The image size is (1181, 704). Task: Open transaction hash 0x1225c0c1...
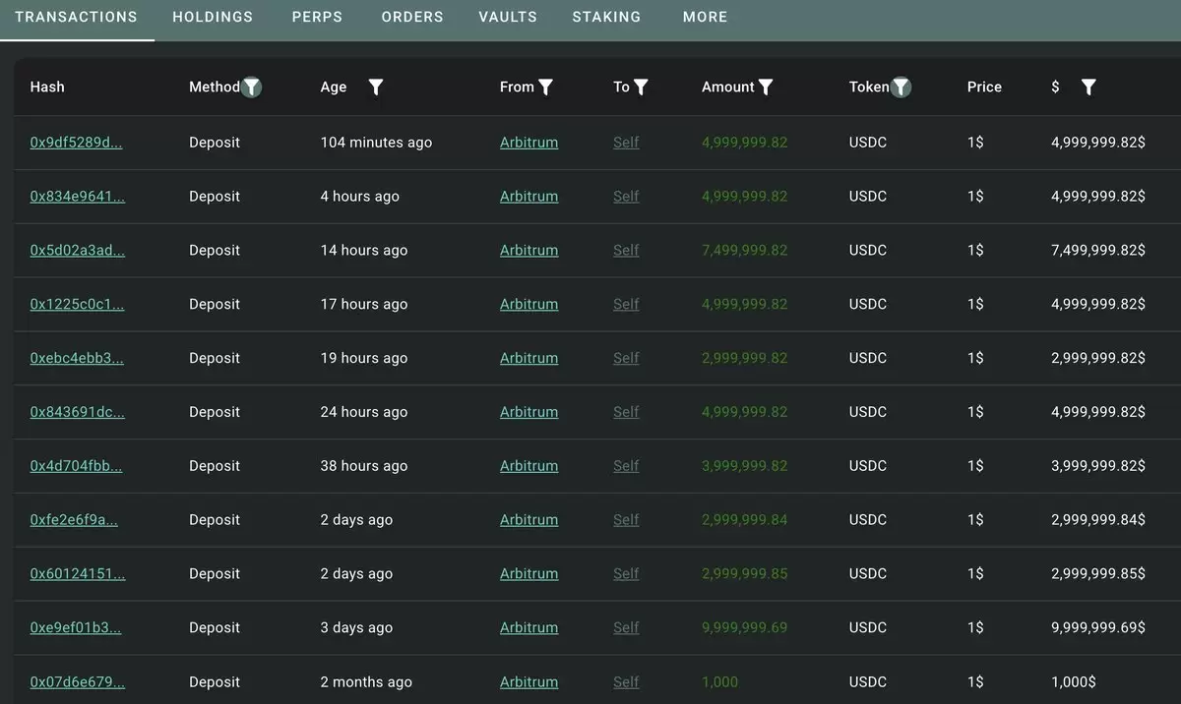(x=77, y=305)
